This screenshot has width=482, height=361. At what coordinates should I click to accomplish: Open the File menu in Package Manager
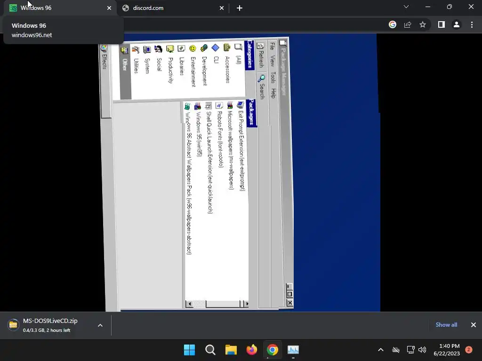[x=272, y=47]
